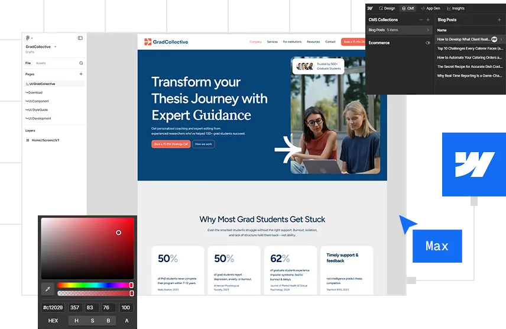506x329 pixels.
Task: Open 'Top 10 Challenges Every Caterer Faces' post
Action: pos(470,49)
